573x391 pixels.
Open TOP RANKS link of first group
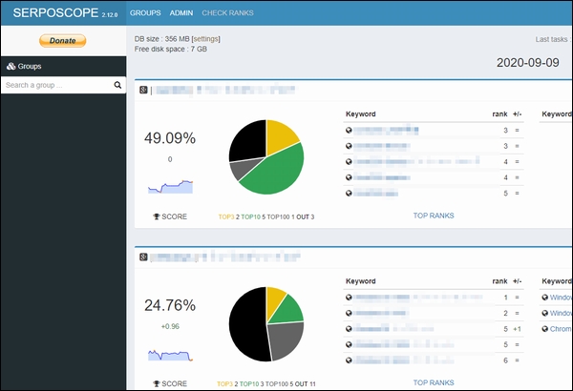coord(434,216)
